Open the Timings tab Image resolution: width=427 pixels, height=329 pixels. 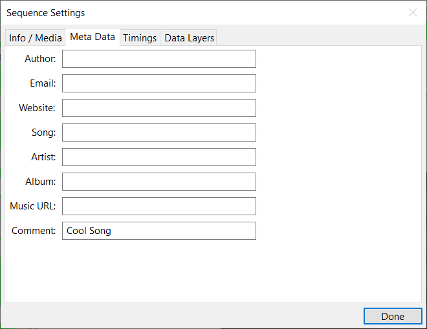pos(140,38)
